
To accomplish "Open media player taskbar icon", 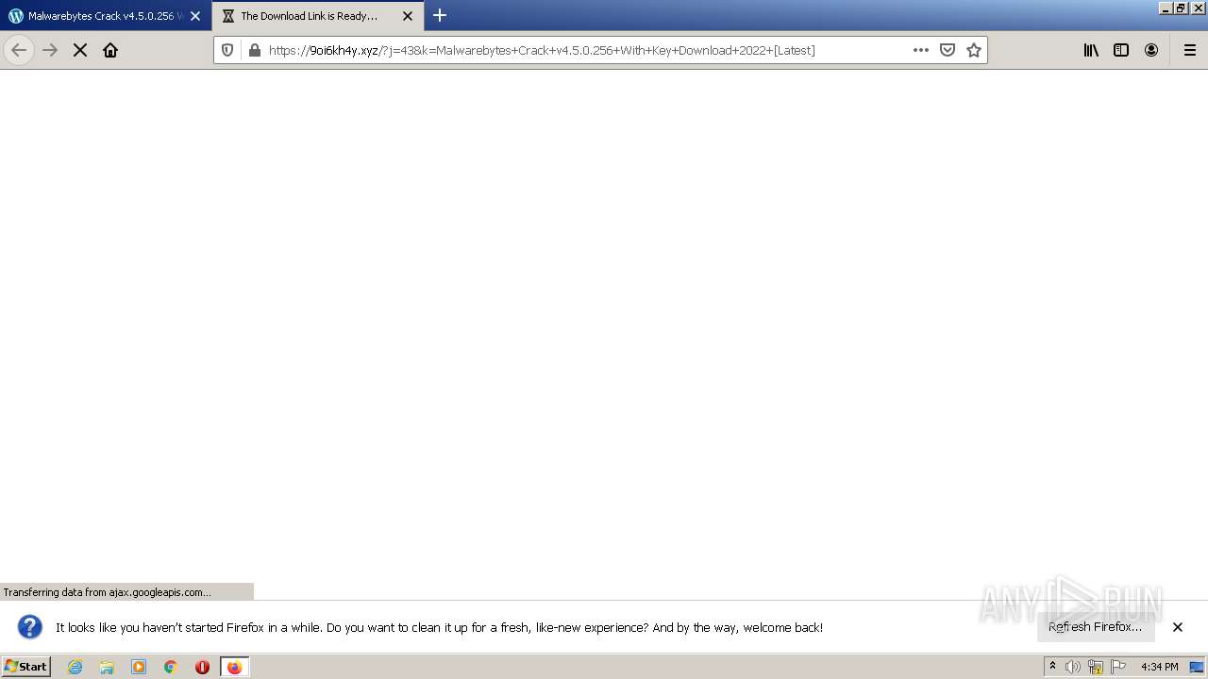I will click(139, 667).
